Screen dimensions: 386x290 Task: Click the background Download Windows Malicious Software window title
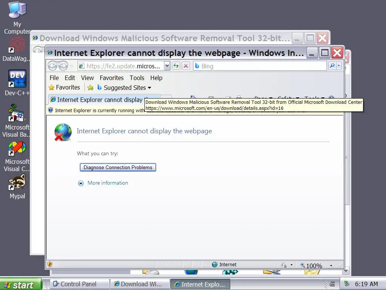[164, 38]
